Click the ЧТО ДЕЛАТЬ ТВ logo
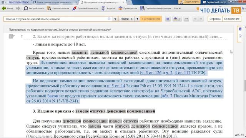The image size is (246, 138). (220, 10)
